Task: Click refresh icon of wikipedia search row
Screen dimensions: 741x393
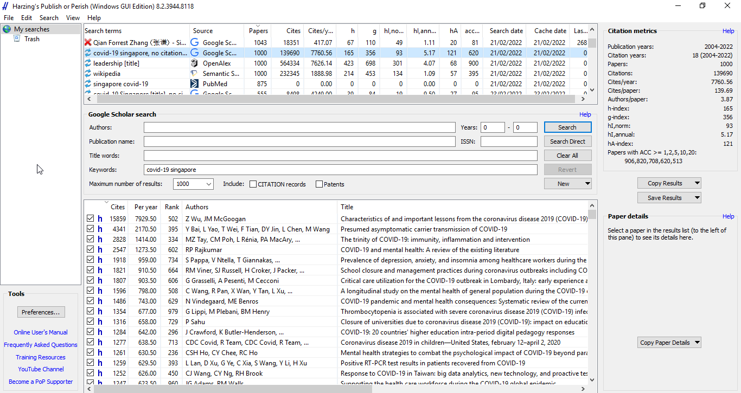Action: pyautogui.click(x=88, y=74)
